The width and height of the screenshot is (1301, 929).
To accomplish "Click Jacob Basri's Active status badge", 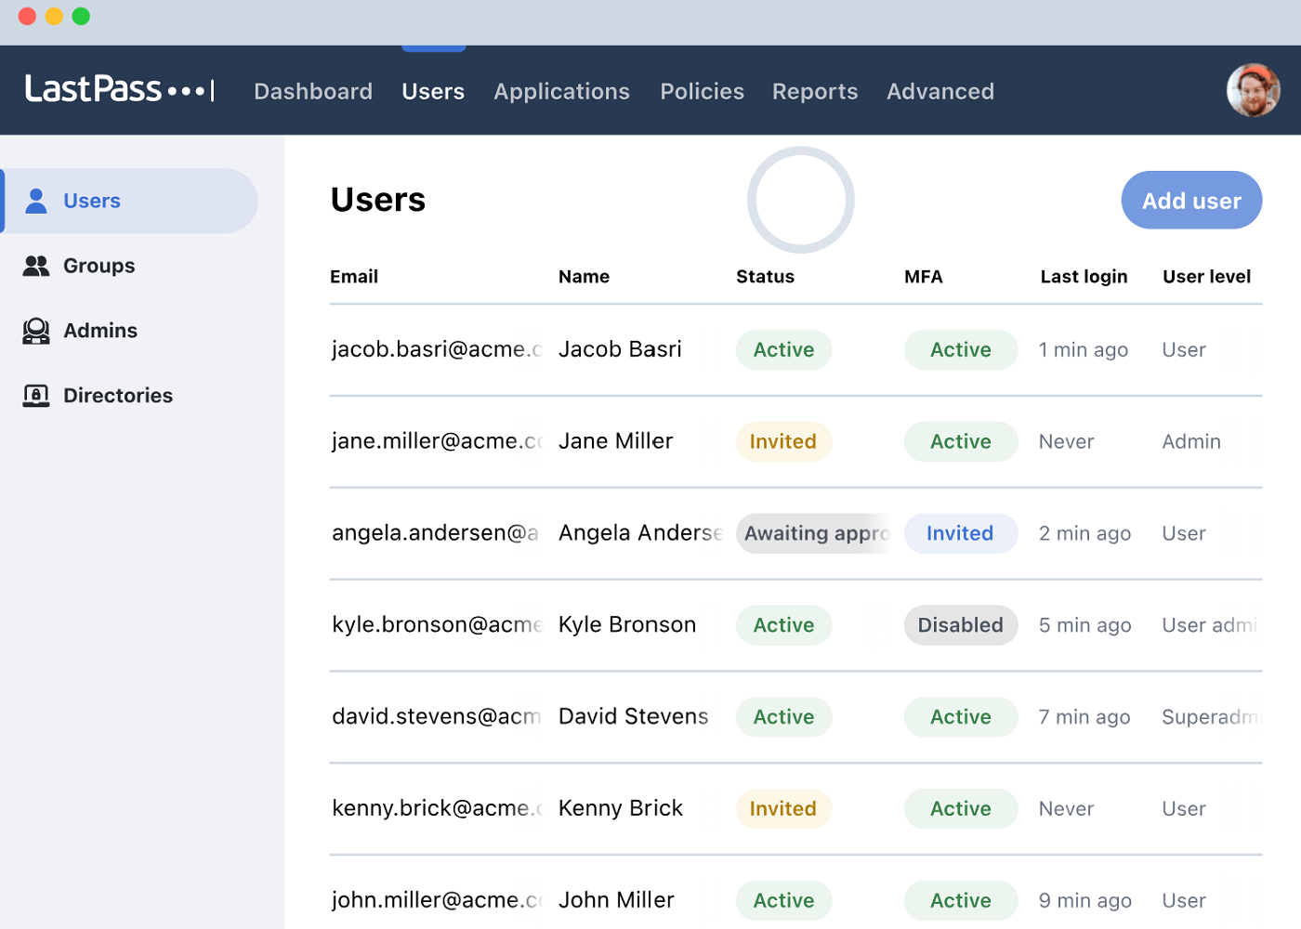I will (x=783, y=349).
